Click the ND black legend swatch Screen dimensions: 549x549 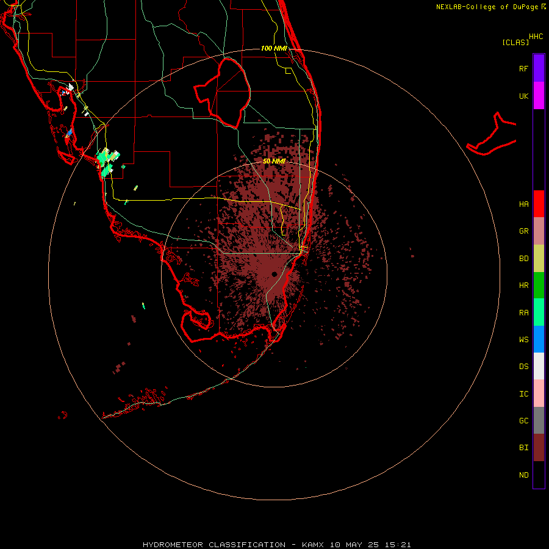coord(539,475)
